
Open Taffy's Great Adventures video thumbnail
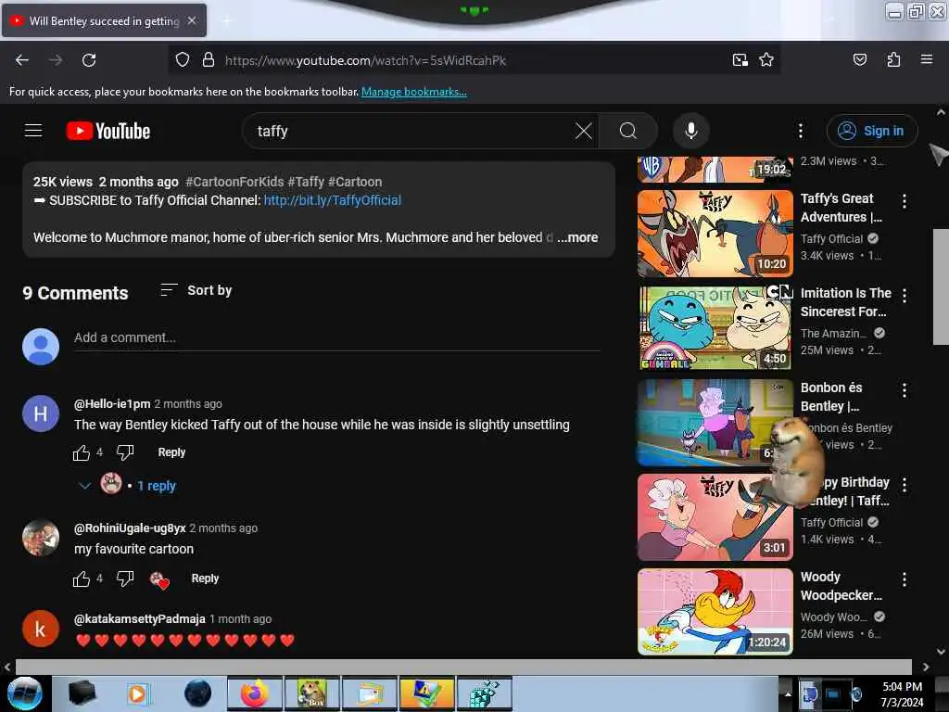pyautogui.click(x=715, y=233)
